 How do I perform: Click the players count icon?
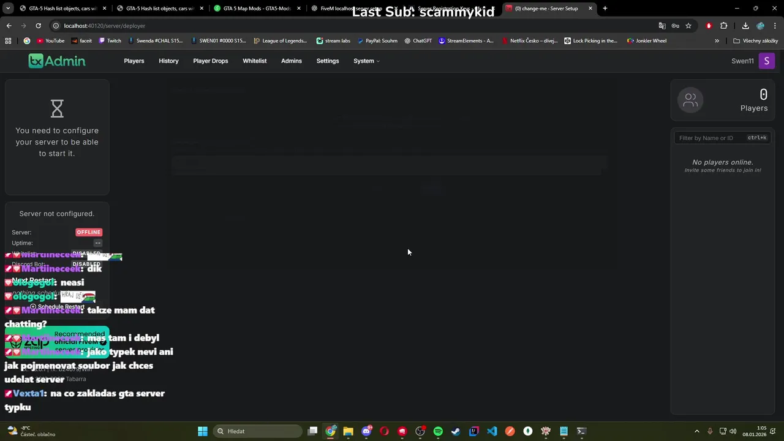pyautogui.click(x=690, y=100)
